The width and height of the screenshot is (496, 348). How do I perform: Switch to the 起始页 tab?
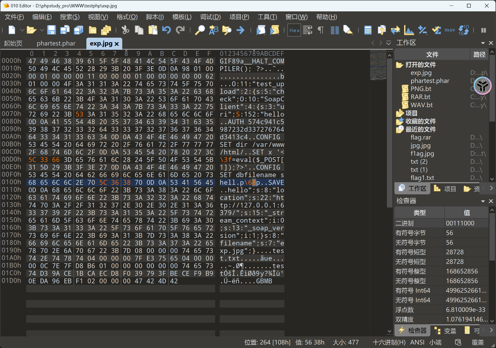[x=13, y=43]
